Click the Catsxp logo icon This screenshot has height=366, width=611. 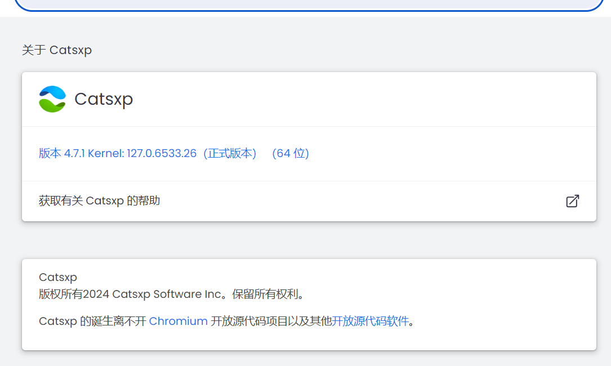tap(52, 99)
